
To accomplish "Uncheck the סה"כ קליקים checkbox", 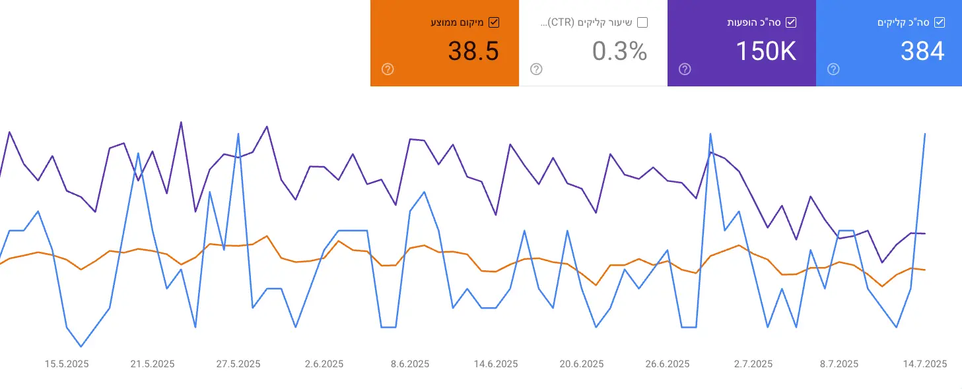I will click(940, 22).
